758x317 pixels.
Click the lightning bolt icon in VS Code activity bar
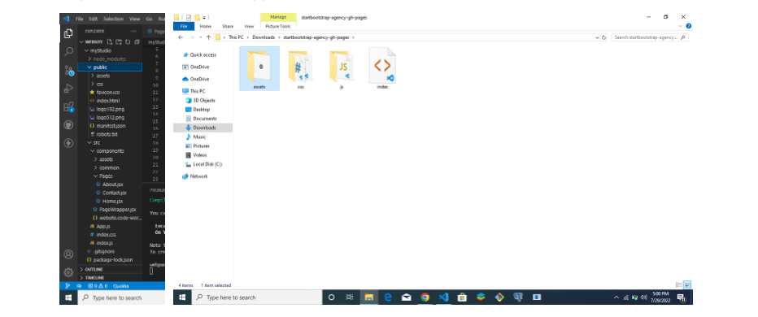coord(68,143)
